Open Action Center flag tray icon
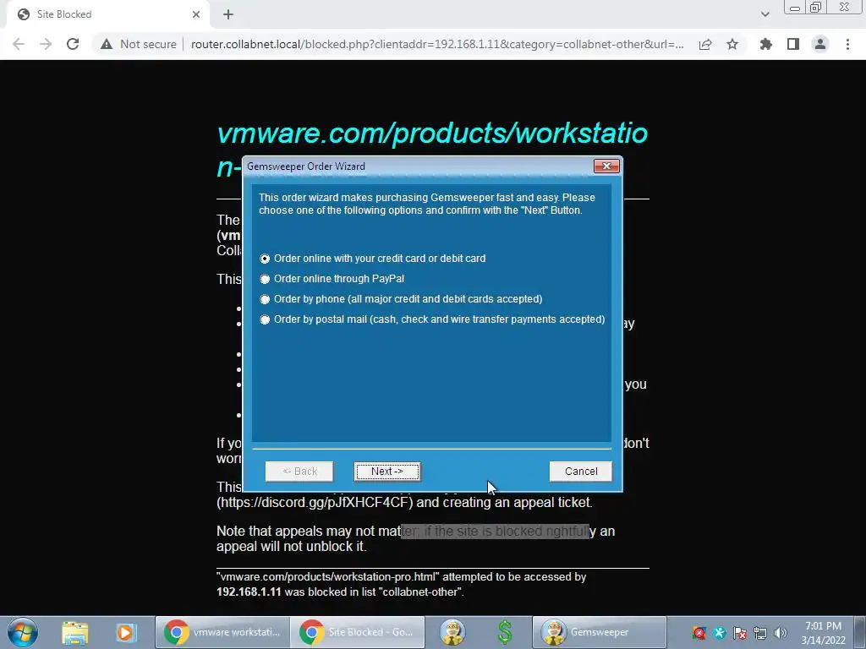This screenshot has height=649, width=866. 739,633
